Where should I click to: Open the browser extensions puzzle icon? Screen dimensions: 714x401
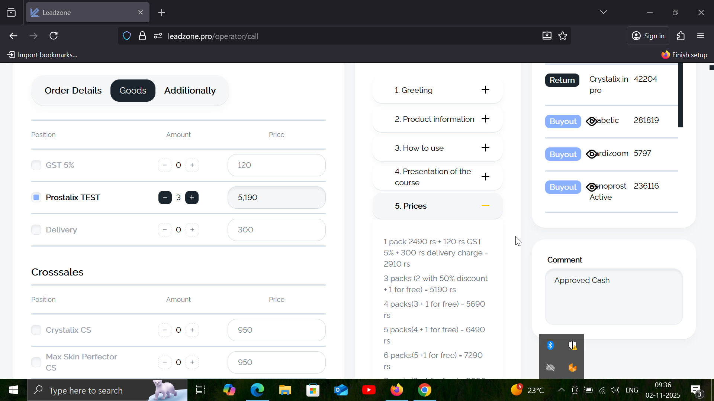click(681, 36)
